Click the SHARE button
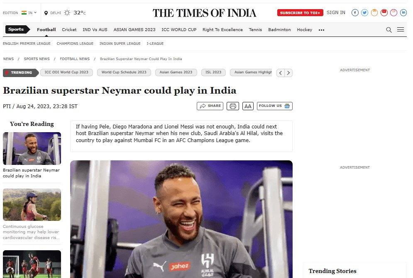The width and height of the screenshot is (413, 278). click(x=210, y=106)
